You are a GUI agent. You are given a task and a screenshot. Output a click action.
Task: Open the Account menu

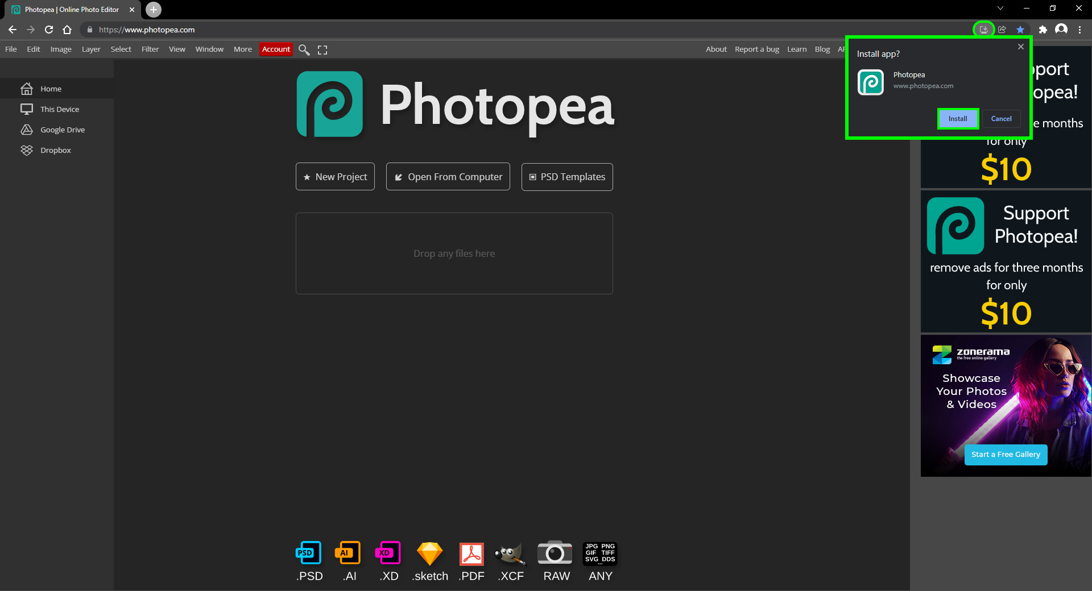coord(276,49)
